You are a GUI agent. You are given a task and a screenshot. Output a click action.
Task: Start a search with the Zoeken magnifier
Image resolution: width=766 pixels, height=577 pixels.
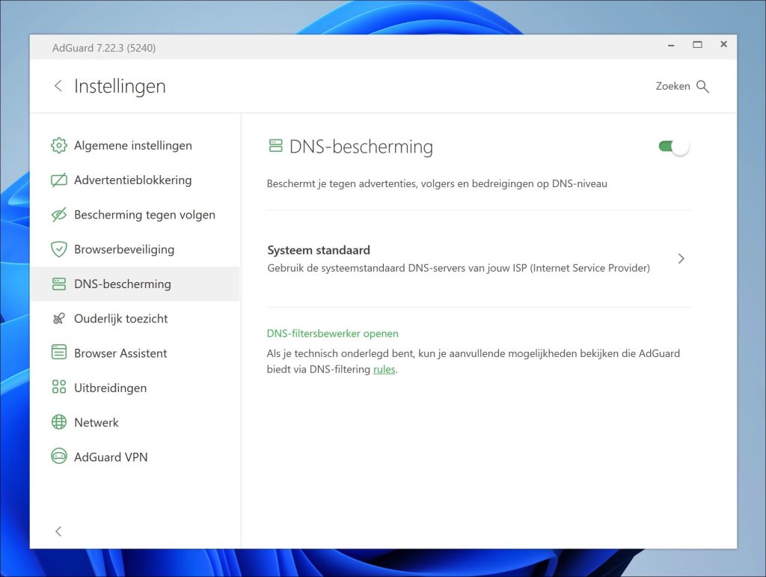702,85
